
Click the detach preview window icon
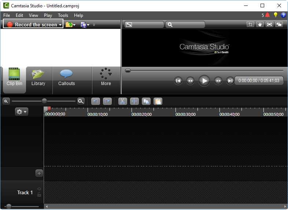(x=279, y=24)
